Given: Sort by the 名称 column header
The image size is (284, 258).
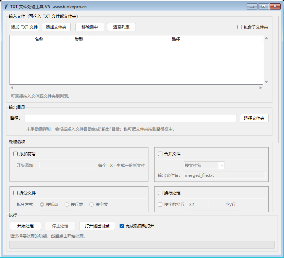Looking at the screenshot, I should [x=39, y=39].
